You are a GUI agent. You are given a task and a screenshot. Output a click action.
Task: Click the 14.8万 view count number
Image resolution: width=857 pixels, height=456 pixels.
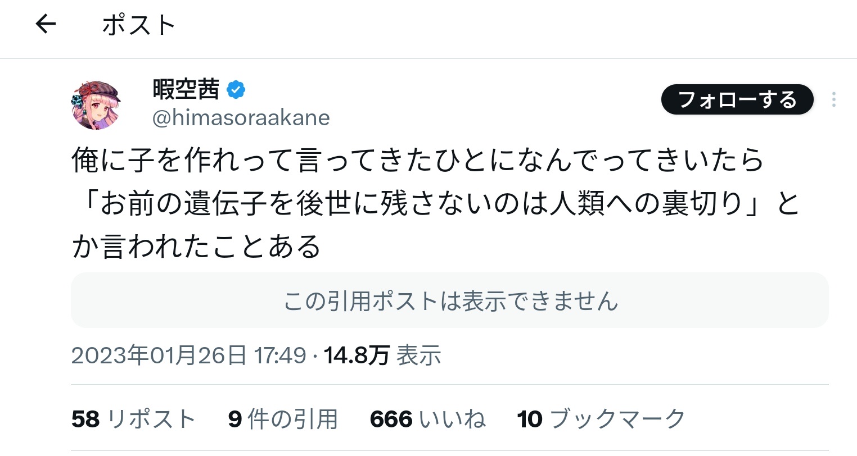pyautogui.click(x=357, y=355)
